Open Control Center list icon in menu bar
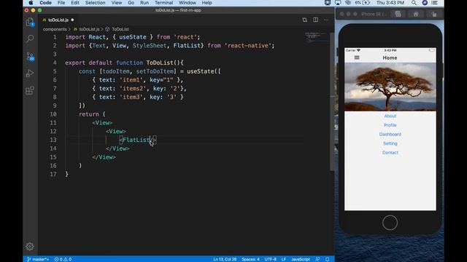This screenshot has width=467, height=262. click(435, 3)
